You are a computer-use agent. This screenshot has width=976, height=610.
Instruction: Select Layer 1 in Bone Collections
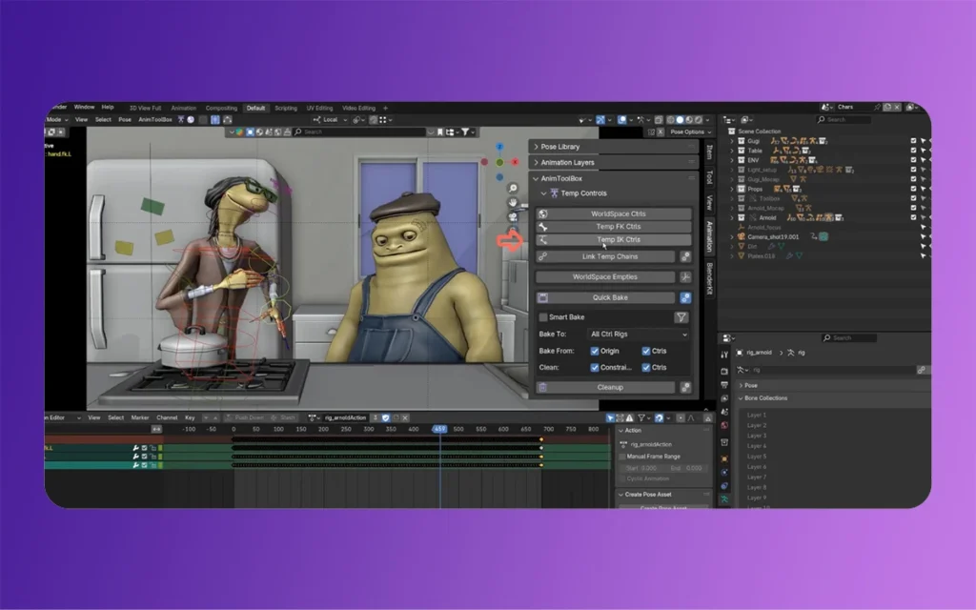click(757, 416)
